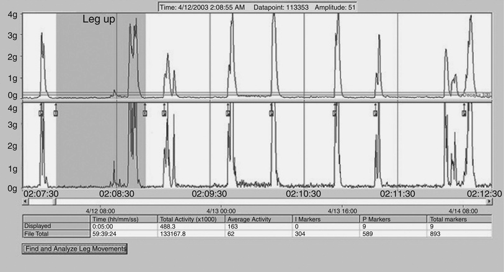504x272 pixels.
Task: Click the 02:07:30 time axis label
Action: coord(41,194)
